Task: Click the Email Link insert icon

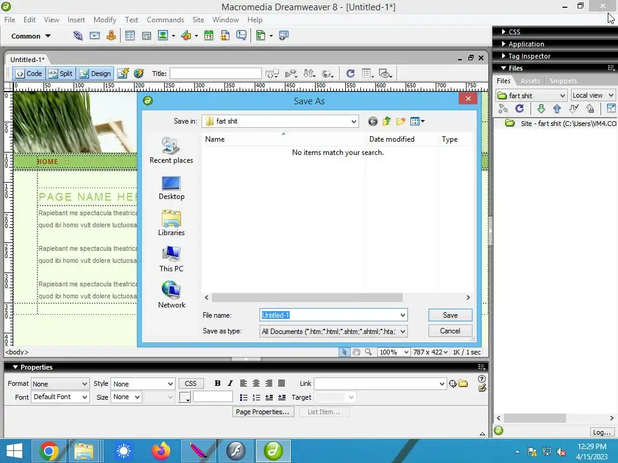Action: (x=95, y=36)
